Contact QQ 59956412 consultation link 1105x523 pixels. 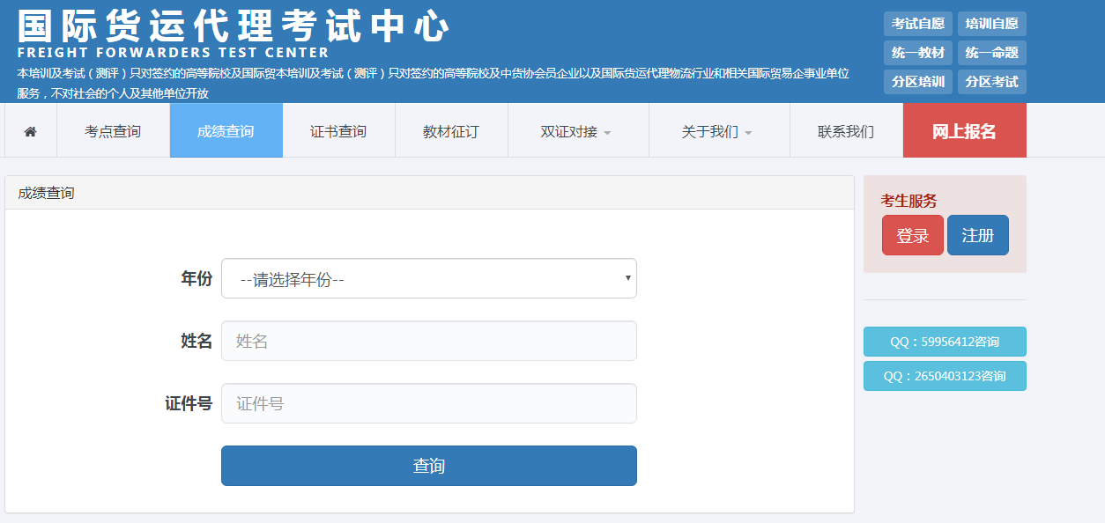[945, 342]
